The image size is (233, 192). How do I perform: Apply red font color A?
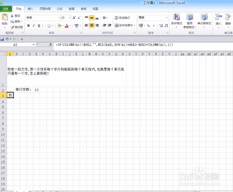tap(67, 26)
